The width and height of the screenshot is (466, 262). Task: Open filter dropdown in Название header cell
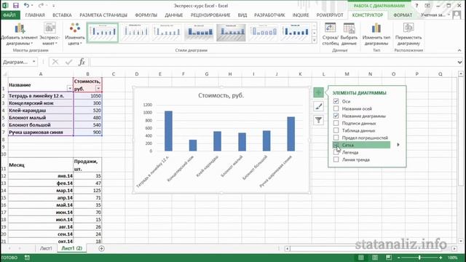(x=69, y=88)
